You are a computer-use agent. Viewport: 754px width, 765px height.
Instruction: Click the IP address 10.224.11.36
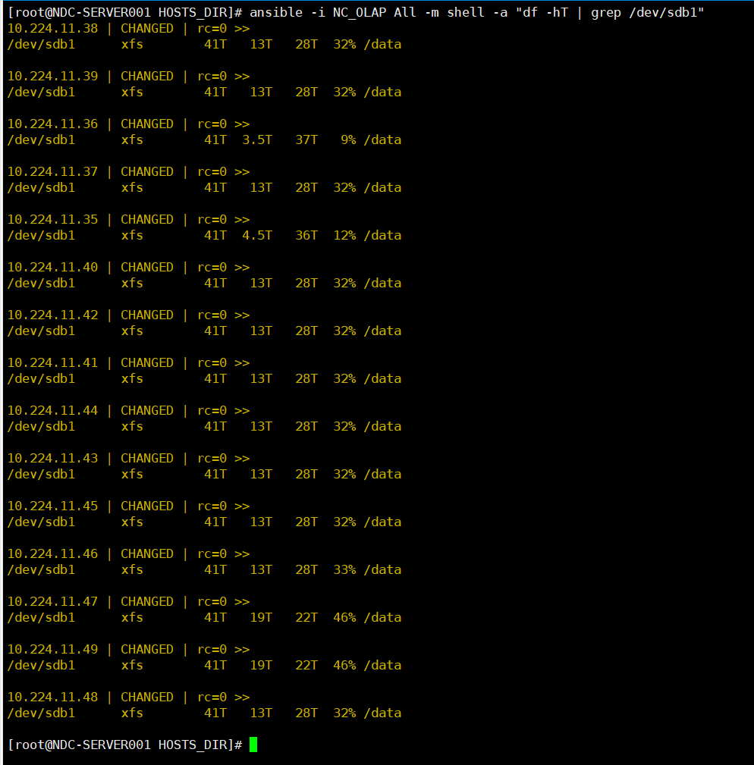[52, 124]
